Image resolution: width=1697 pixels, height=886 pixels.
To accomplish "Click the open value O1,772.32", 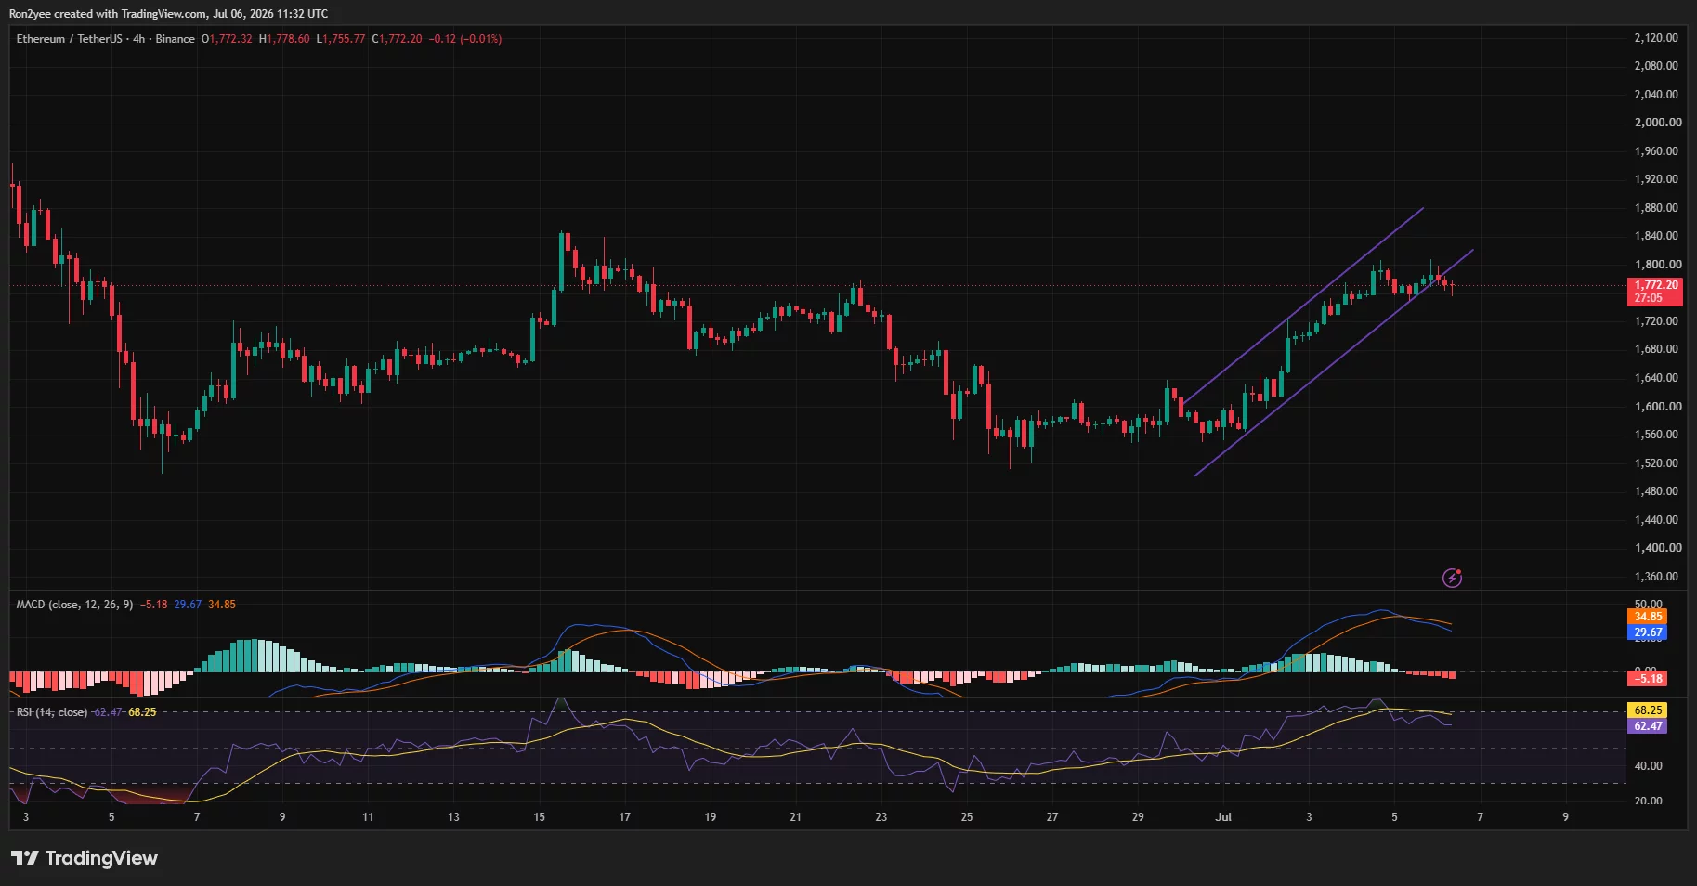I will [227, 39].
